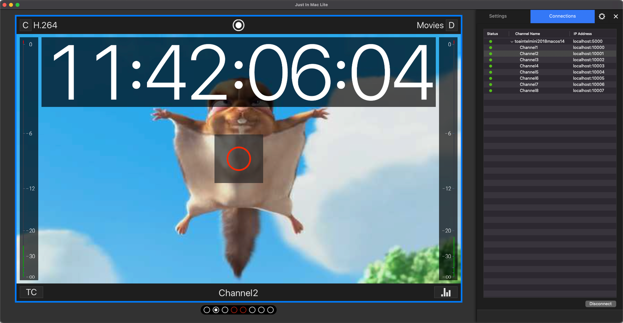
Task: Collapse the toaintelmini2018macos14 tree row
Action: (512, 41)
